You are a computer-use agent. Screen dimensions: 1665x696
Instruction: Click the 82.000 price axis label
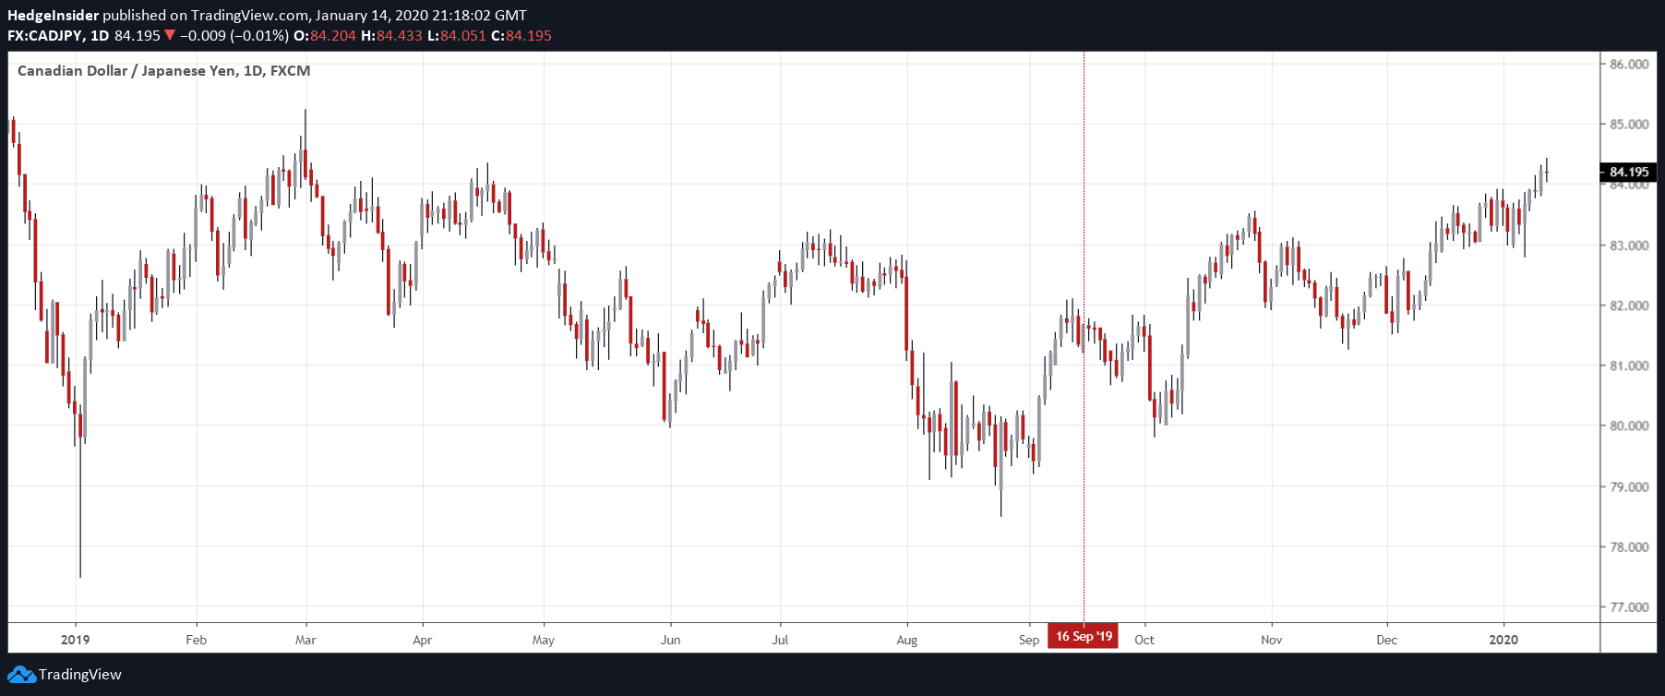[x=1629, y=306]
